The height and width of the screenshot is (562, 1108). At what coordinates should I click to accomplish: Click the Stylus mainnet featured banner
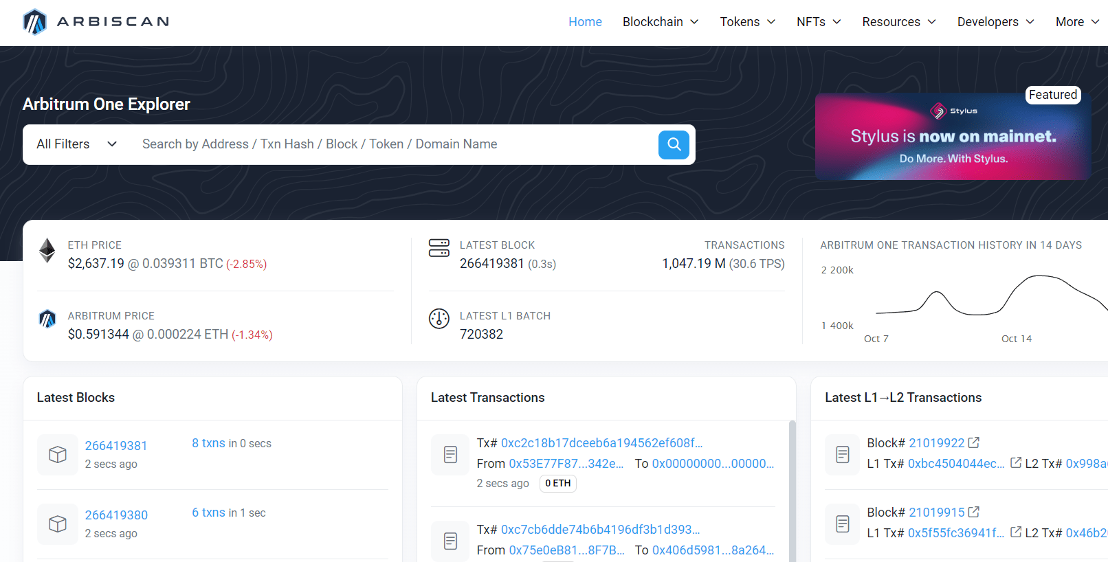pos(953,137)
